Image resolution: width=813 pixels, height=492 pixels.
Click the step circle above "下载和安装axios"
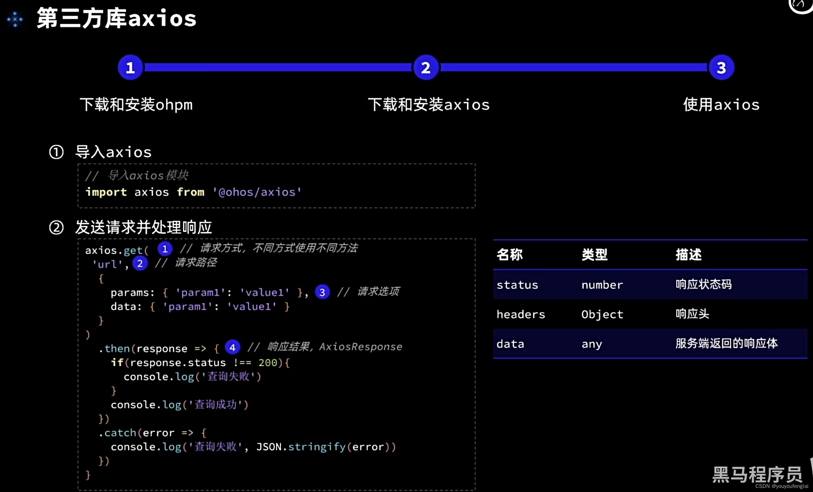(x=426, y=68)
